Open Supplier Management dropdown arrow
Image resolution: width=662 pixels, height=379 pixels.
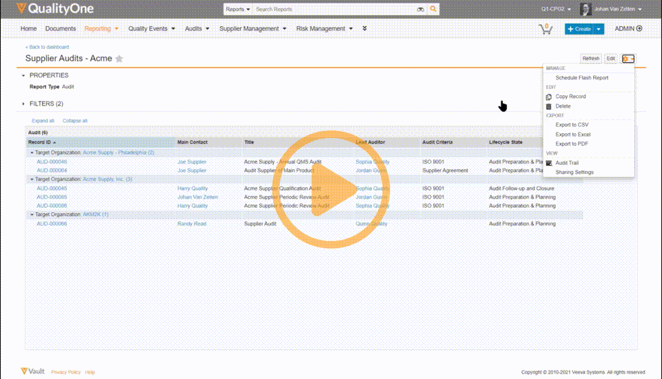(284, 29)
